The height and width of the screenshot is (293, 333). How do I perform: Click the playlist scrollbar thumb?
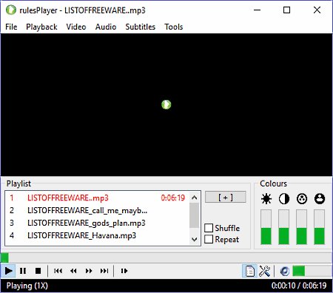click(195, 215)
